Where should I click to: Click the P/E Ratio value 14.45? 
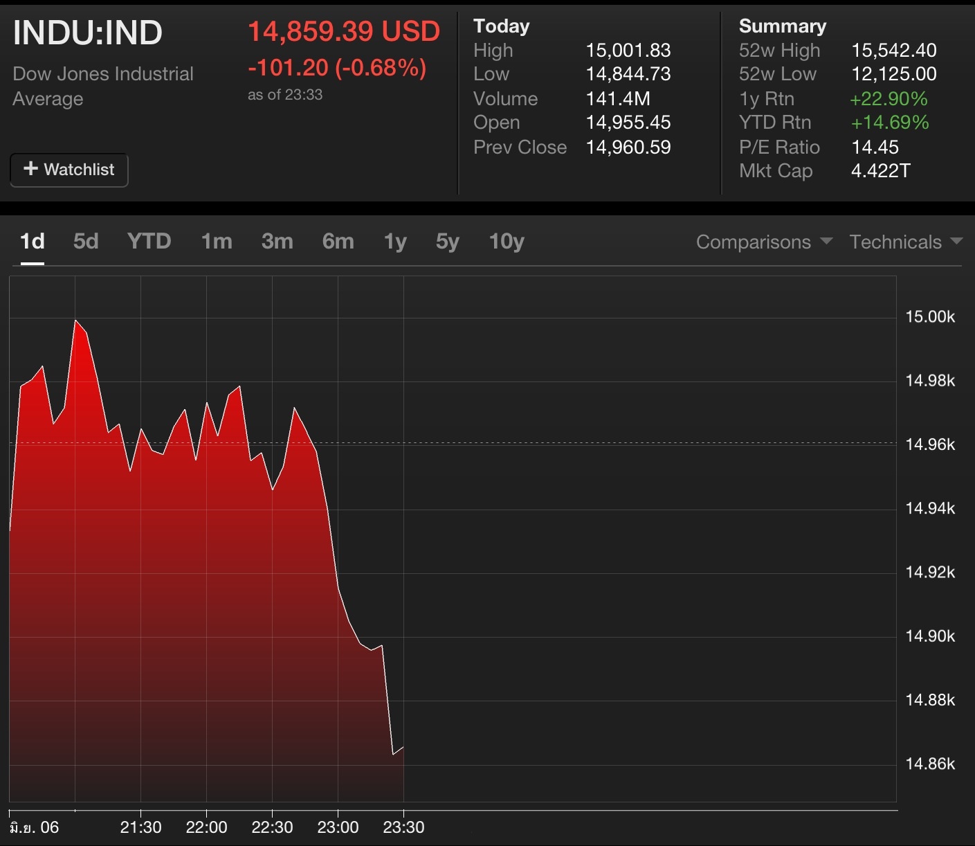pos(875,147)
